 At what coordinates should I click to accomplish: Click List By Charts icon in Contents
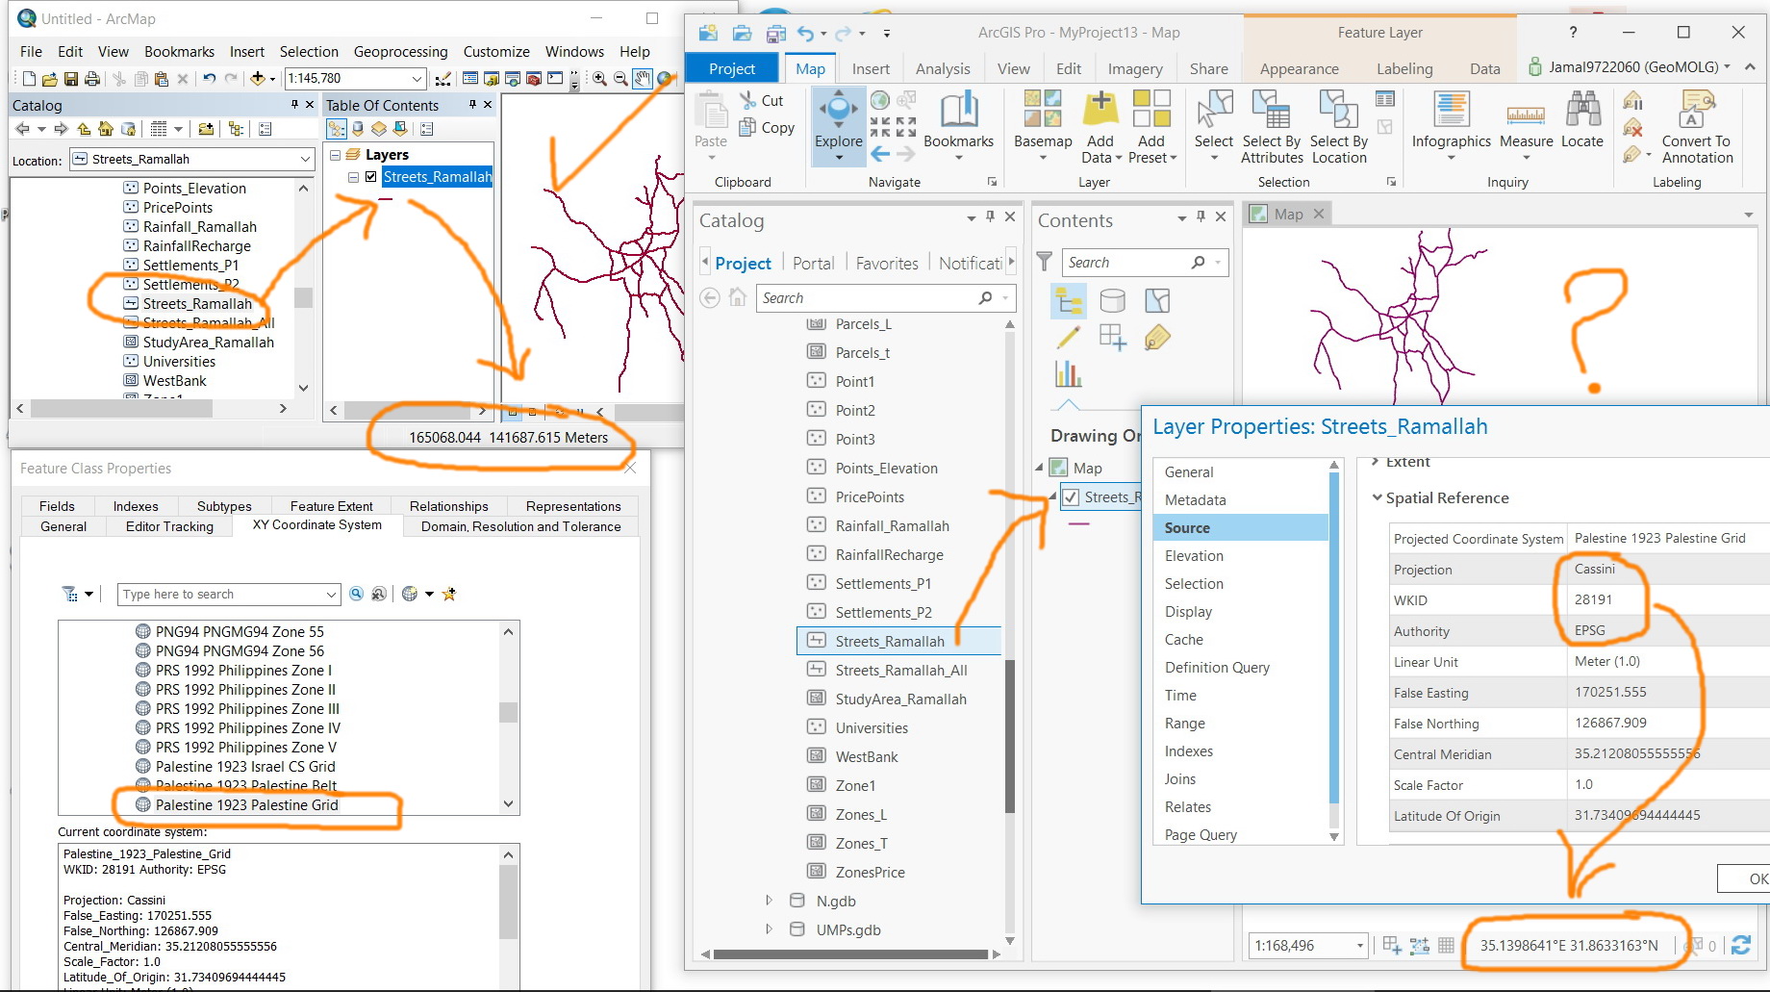tap(1069, 373)
